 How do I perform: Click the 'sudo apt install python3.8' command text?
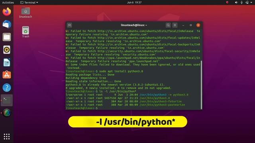(x=121, y=71)
